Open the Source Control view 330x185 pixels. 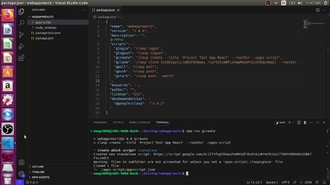[x=21, y=34]
